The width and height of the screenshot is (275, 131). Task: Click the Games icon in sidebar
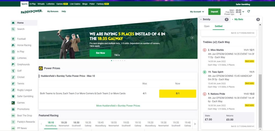pyautogui.click(x=13, y=103)
